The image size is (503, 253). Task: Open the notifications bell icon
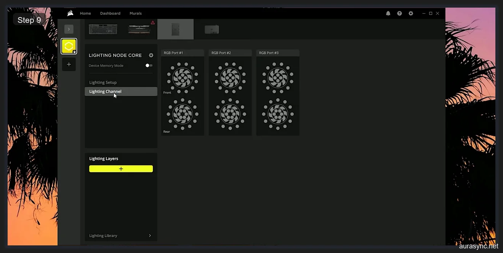click(388, 13)
